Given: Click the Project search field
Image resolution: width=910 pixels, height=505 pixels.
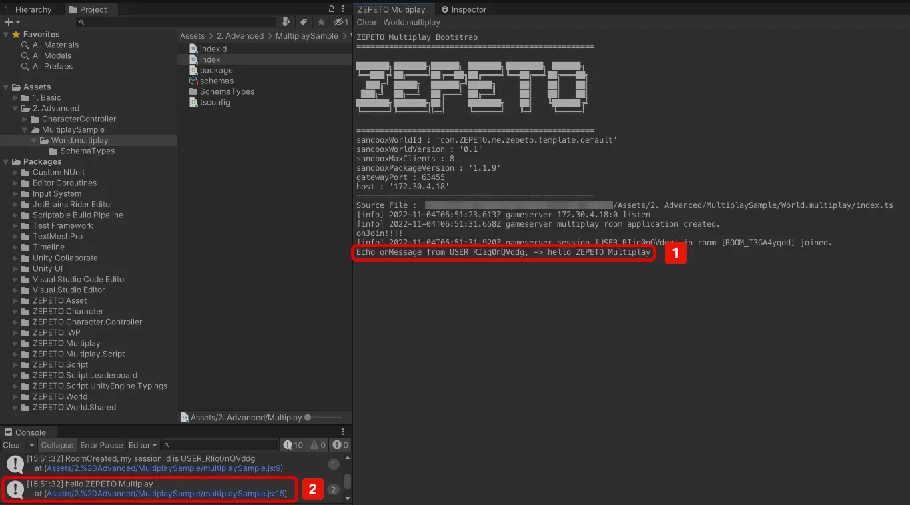Looking at the screenshot, I should pos(176,22).
